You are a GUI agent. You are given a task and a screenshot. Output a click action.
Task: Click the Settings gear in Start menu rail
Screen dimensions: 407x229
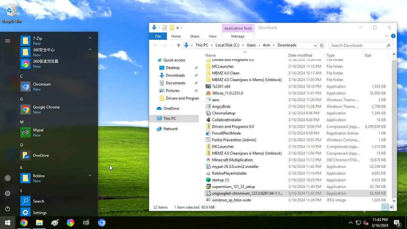pyautogui.click(x=8, y=193)
